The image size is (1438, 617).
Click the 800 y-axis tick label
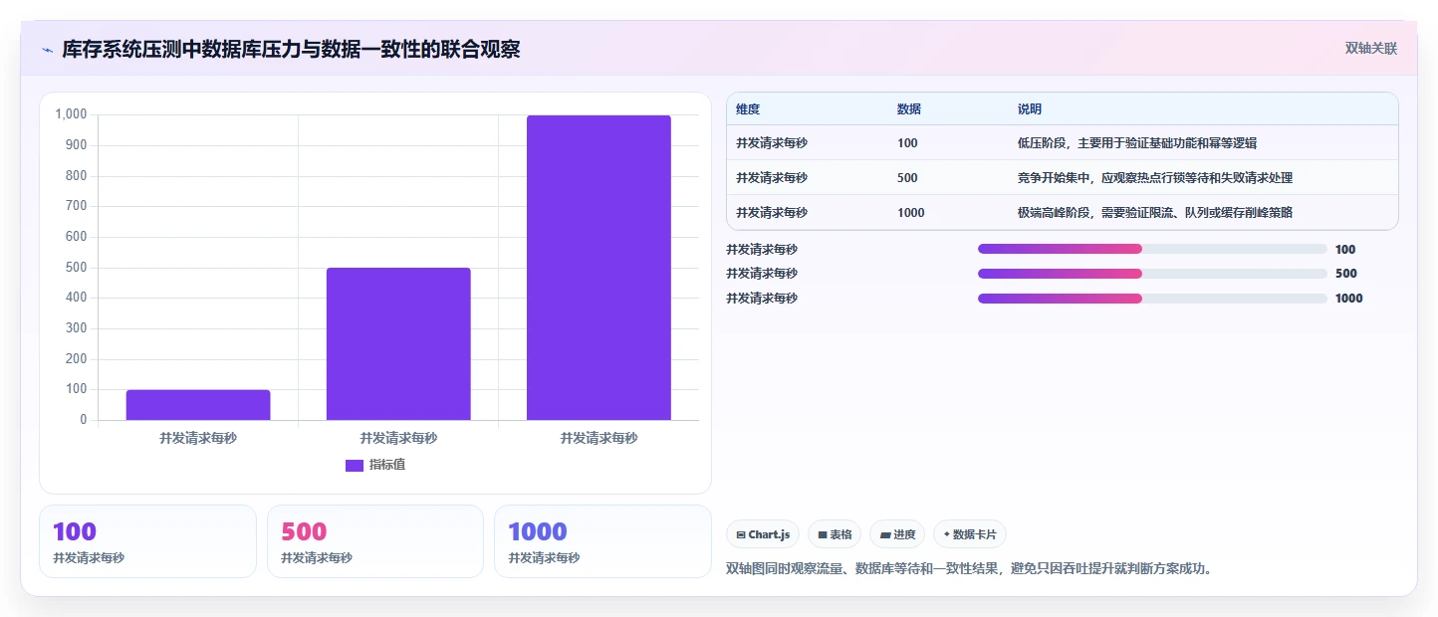pyautogui.click(x=77, y=176)
